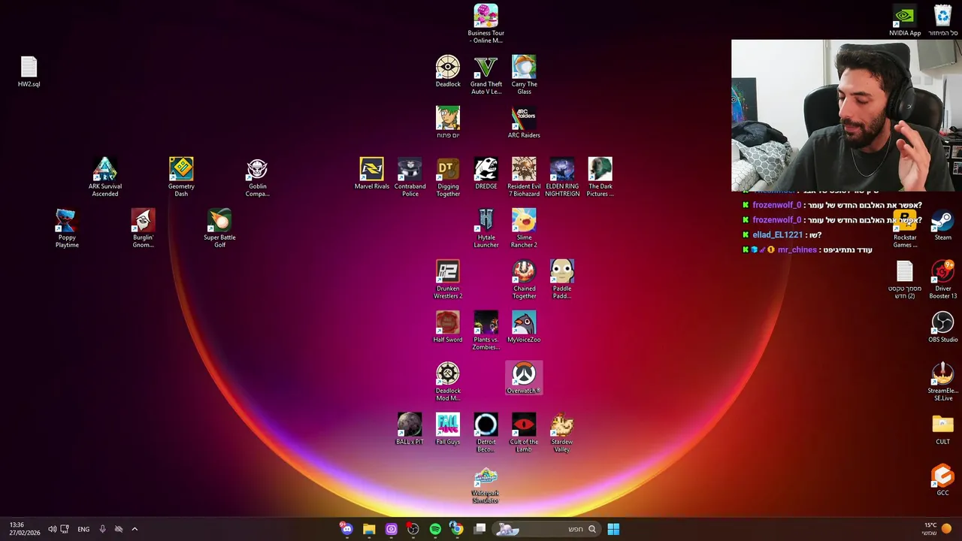This screenshot has height=541, width=962.
Task: Expand the hidden system tray icons
Action: (135, 529)
